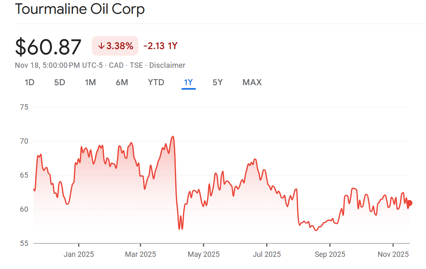Click the chart peak near 70
426x269 pixels.
173,137
